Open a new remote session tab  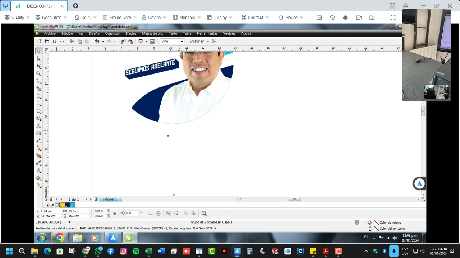[x=75, y=6]
